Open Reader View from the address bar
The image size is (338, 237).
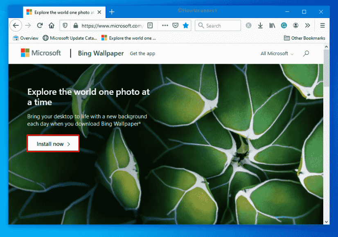click(x=150, y=25)
